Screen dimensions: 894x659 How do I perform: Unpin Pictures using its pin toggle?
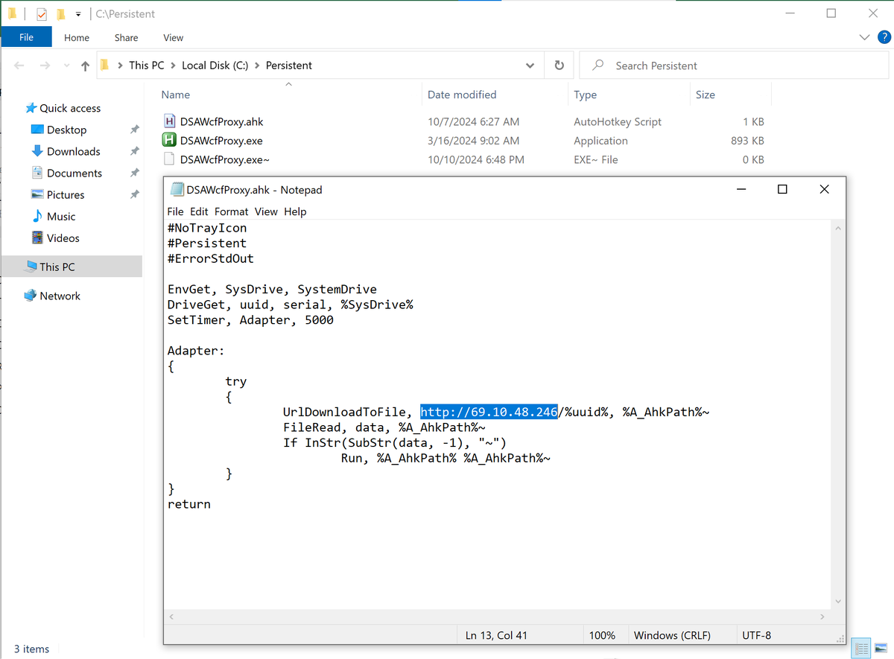tap(134, 194)
